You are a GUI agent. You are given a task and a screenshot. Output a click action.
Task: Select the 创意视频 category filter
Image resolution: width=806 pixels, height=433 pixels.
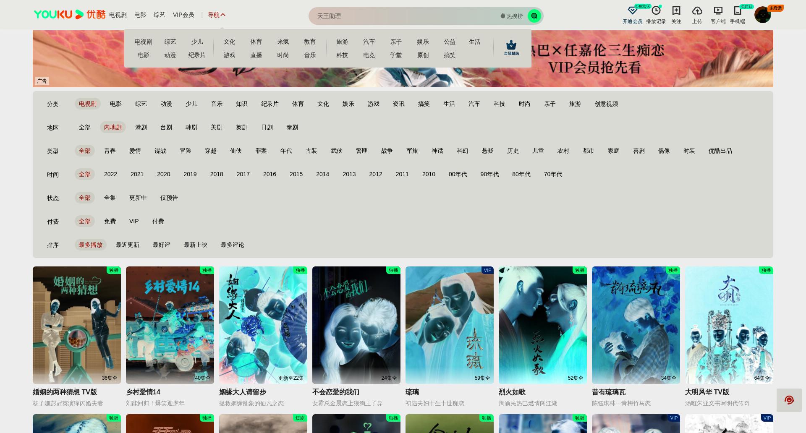coord(606,104)
